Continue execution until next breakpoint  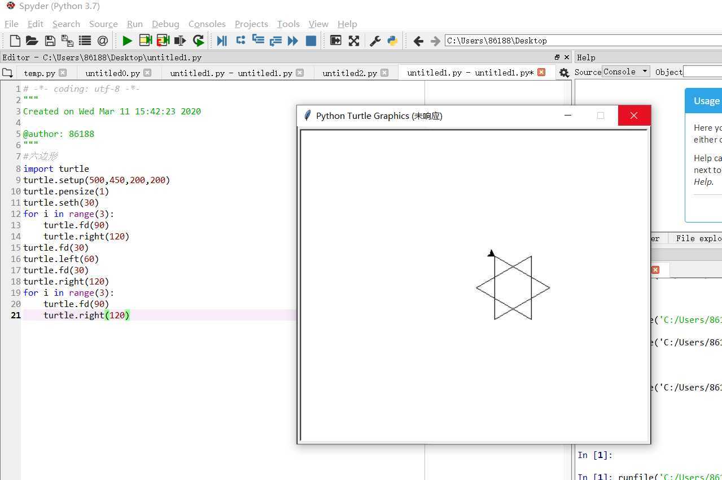tap(292, 41)
